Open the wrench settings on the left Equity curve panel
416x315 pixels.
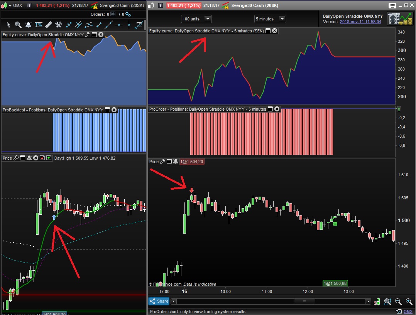click(88, 35)
